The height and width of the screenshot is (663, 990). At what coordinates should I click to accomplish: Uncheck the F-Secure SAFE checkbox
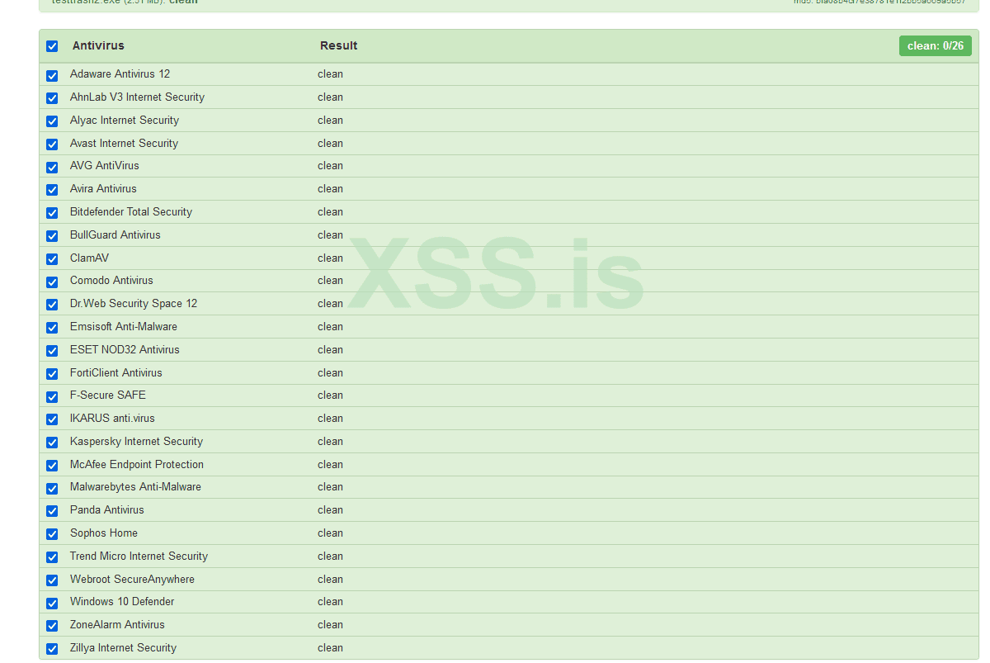[52, 396]
